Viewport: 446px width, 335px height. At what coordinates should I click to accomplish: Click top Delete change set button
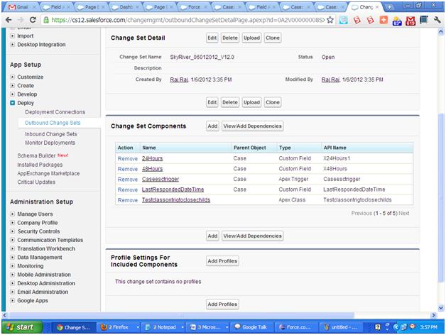(x=230, y=38)
